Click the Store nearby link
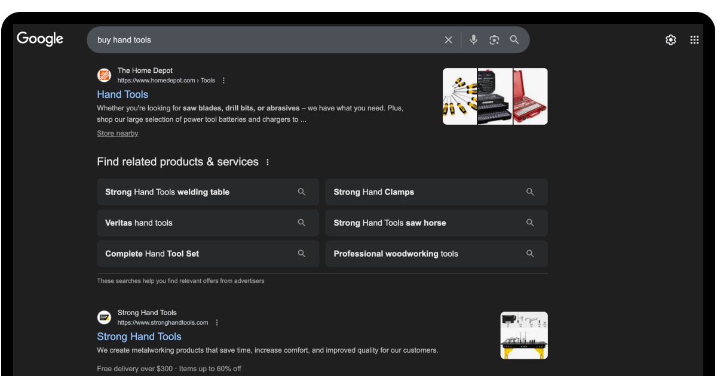This screenshot has height=376, width=717. pos(118,133)
